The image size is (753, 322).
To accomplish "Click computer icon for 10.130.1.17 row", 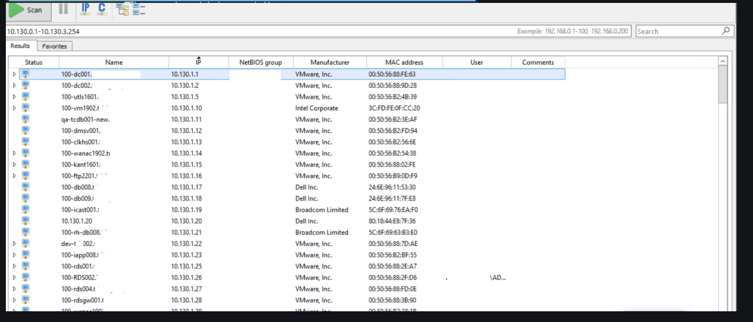I will pyautogui.click(x=26, y=187).
